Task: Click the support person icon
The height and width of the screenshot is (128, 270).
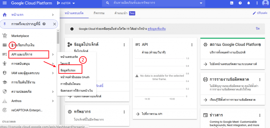Action: click(x=5, y=64)
